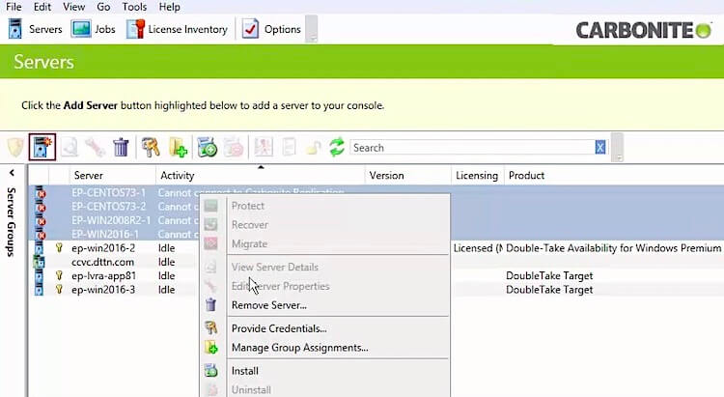Sort by the Activity column header
This screenshot has height=397, width=724.
261,176
